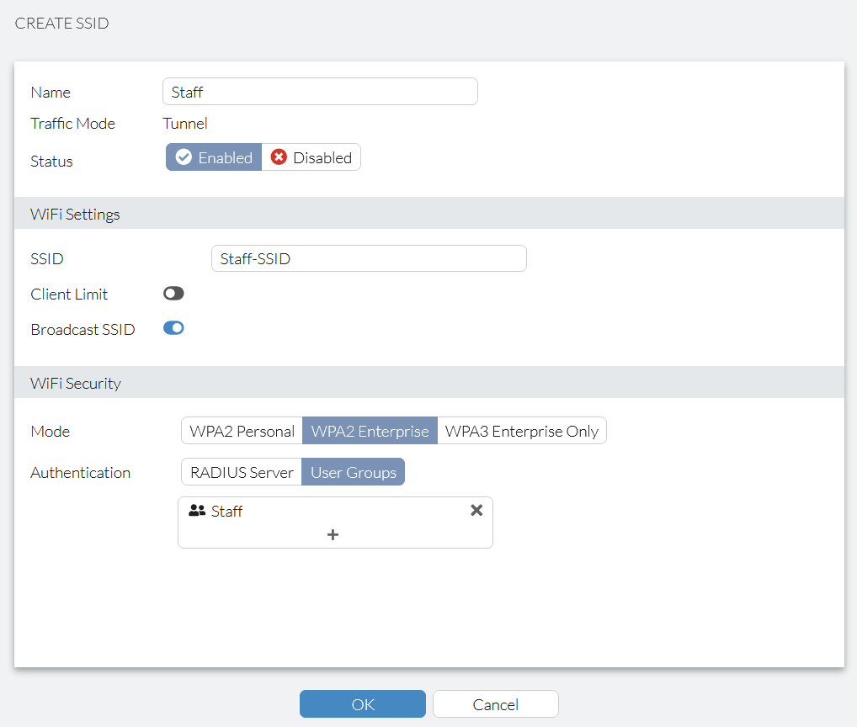Viewport: 857px width, 727px height.
Task: Click the Name field containing Staff
Action: click(x=320, y=91)
